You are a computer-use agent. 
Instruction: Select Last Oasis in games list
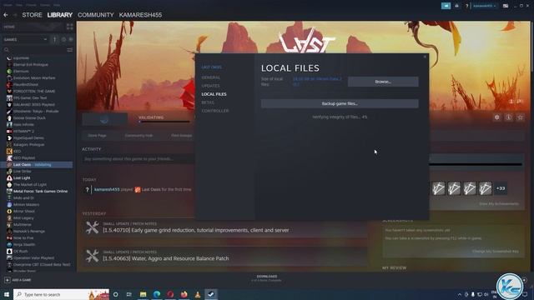tap(37, 165)
